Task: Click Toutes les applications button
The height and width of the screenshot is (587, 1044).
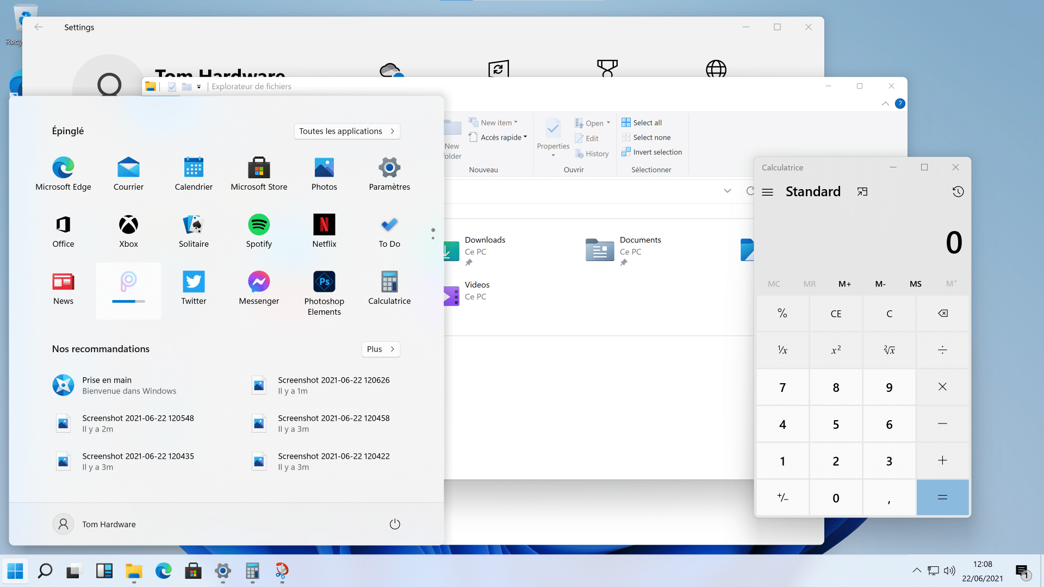Action: click(347, 131)
